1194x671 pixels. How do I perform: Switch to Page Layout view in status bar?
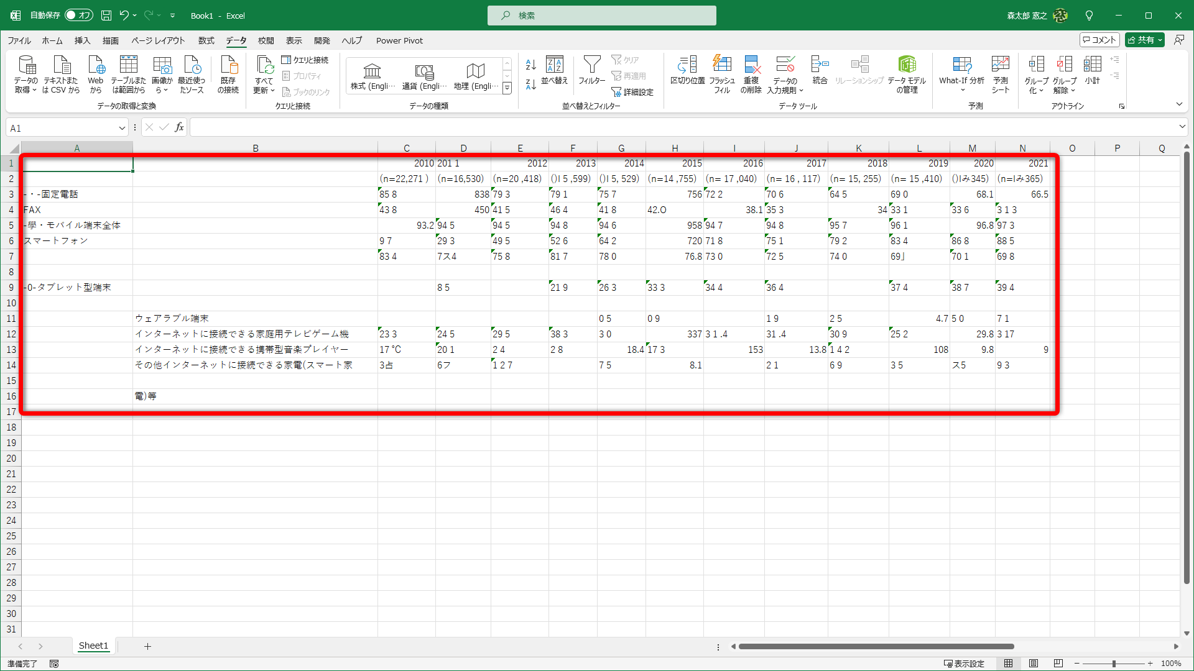(x=1034, y=664)
